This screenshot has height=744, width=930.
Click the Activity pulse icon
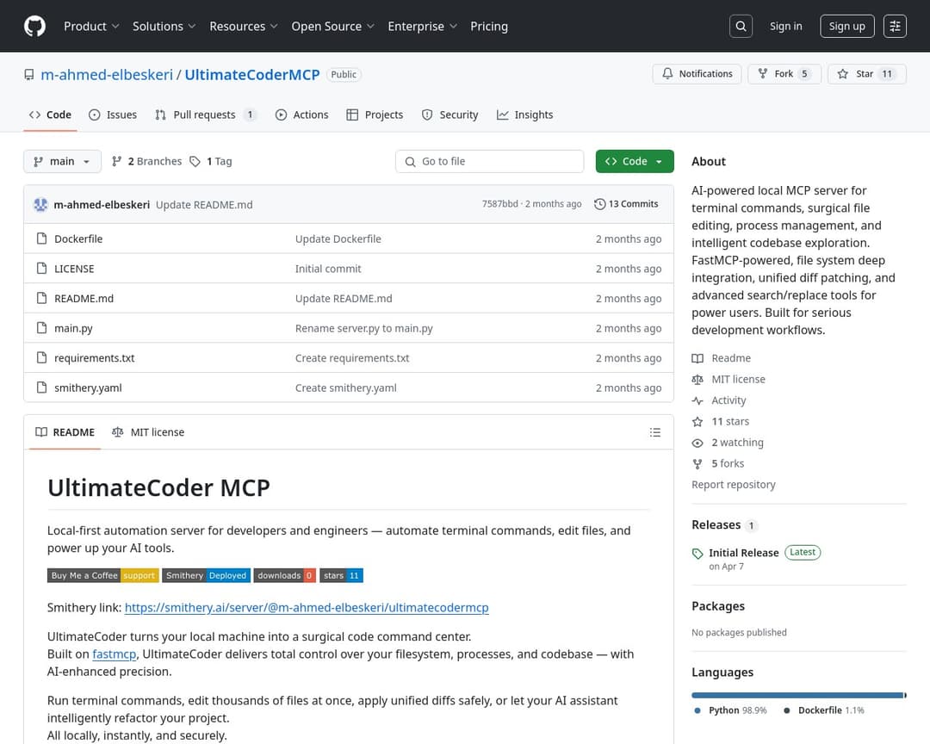click(697, 400)
